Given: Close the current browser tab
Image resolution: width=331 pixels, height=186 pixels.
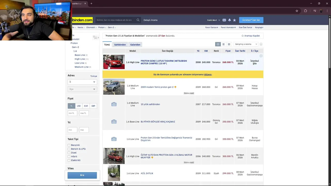Looking at the screenshot, I should tap(85, 3).
